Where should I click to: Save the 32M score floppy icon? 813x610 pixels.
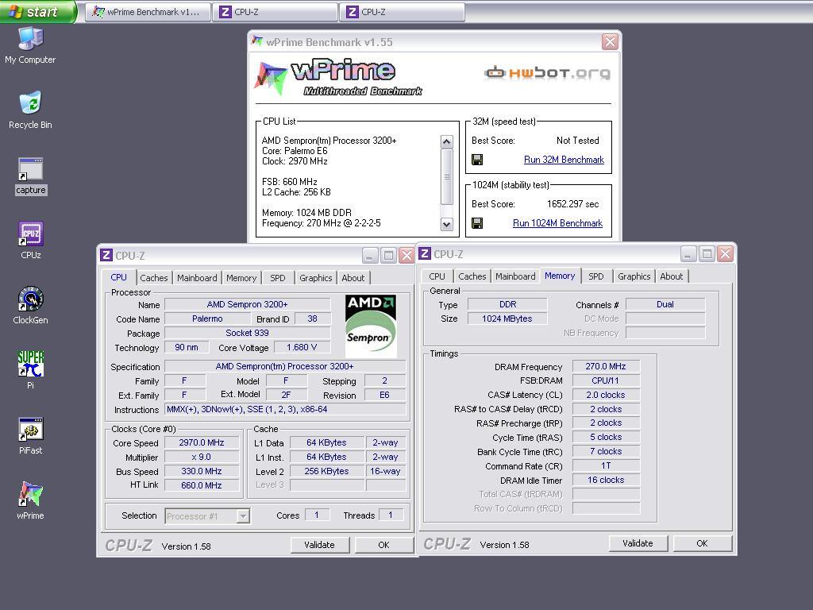point(477,160)
